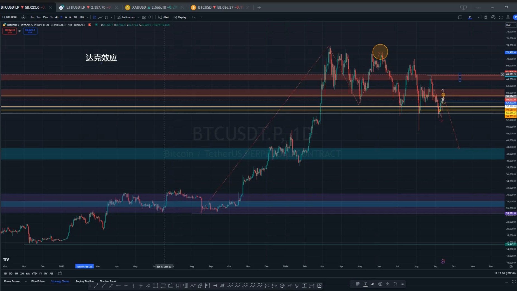Click the red SELL 58,023.0 button
The width and height of the screenshot is (517, 291).
tap(10, 31)
